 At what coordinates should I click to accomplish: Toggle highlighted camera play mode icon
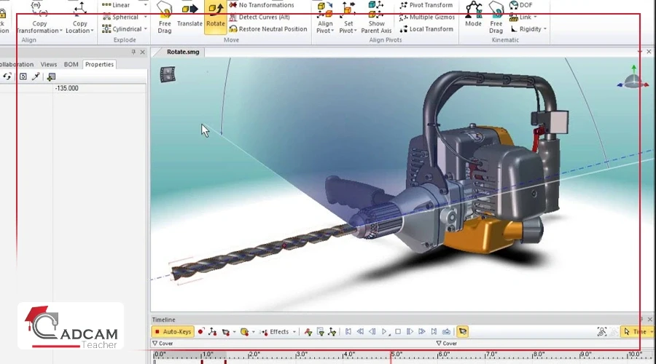tap(462, 332)
